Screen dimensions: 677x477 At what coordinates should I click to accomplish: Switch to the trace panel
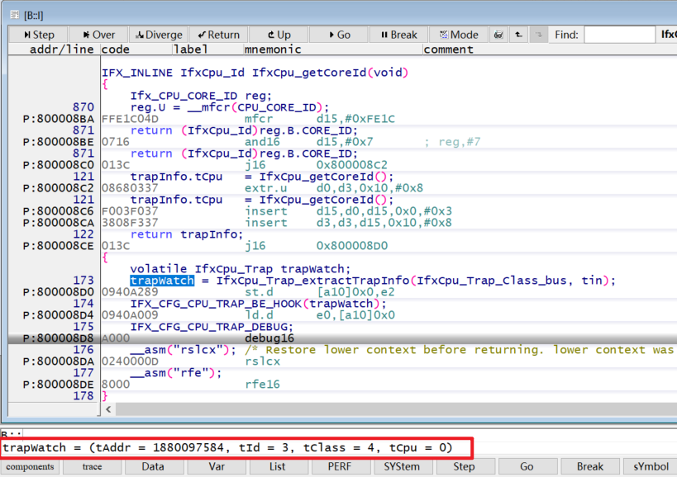pos(92,465)
